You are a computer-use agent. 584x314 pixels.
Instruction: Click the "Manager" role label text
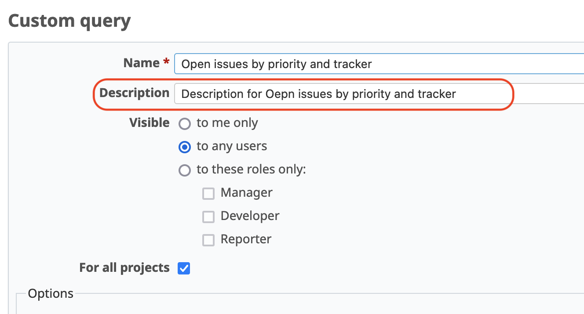(246, 193)
